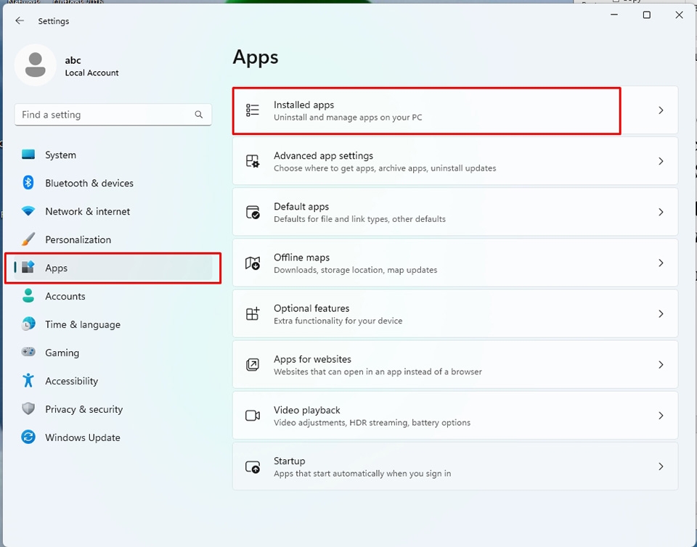
Task: Open Bluetooth & devices section
Action: coord(89,184)
